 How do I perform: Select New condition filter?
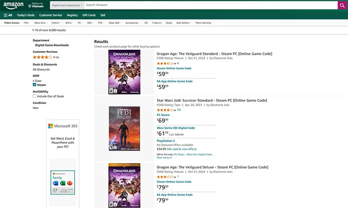click(x=36, y=108)
